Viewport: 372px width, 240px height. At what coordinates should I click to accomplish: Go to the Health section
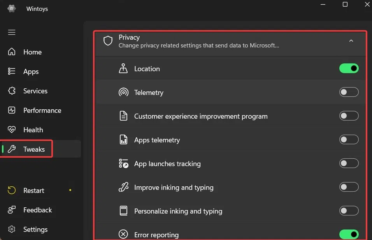pyautogui.click(x=33, y=130)
